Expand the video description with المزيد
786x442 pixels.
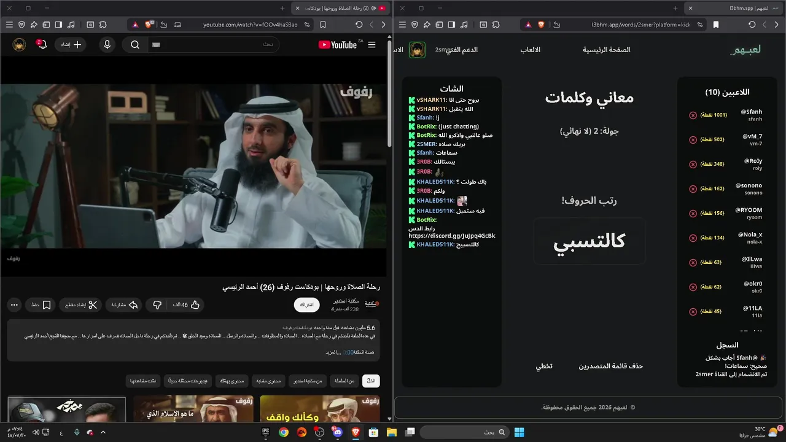[x=332, y=352]
